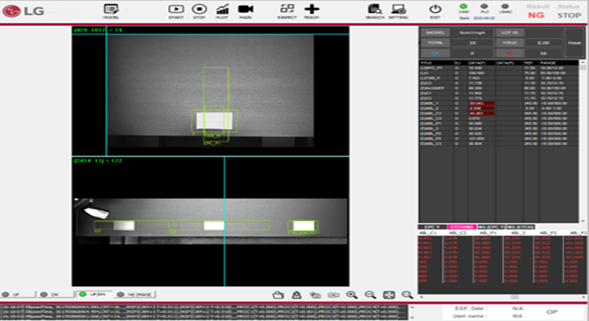This screenshot has width=589, height=321.
Task: Toggle the NG IMAGE view option
Action: click(133, 294)
